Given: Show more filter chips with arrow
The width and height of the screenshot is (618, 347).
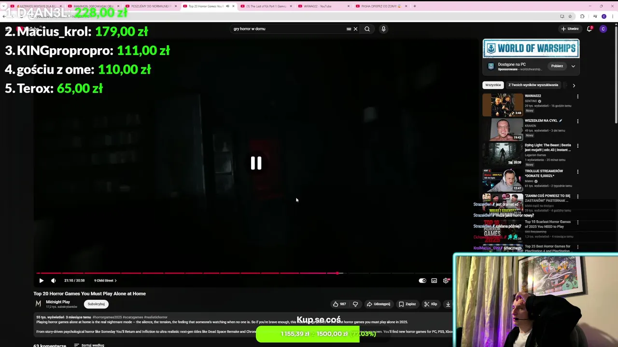Looking at the screenshot, I should [574, 85].
